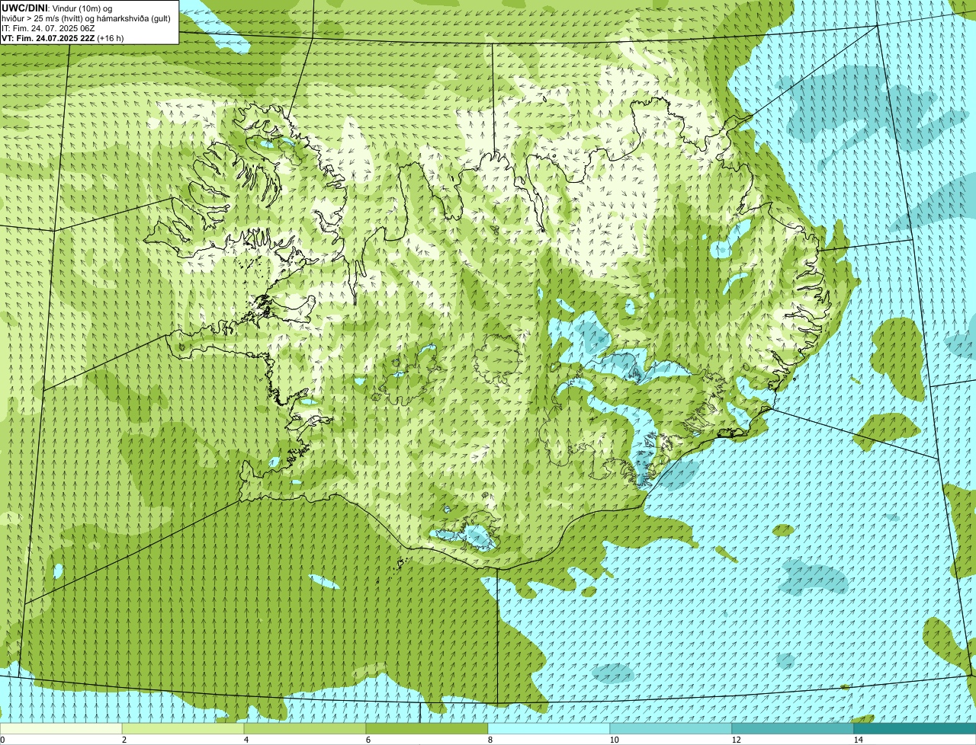This screenshot has height=745, width=976.
Task: Pick the color bar segment between 4 and 6
Action: (x=305, y=728)
